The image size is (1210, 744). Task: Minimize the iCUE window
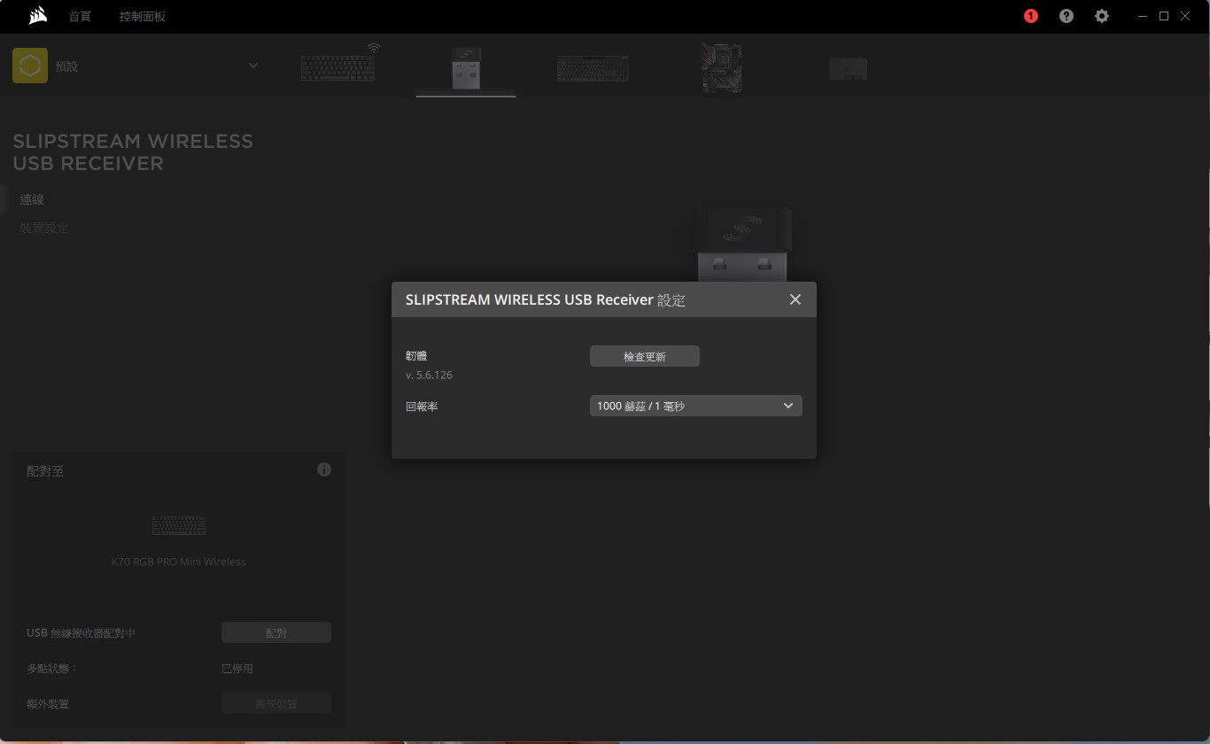1143,16
